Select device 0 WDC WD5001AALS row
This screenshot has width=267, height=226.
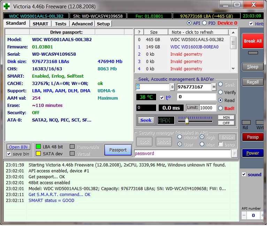click(182, 40)
